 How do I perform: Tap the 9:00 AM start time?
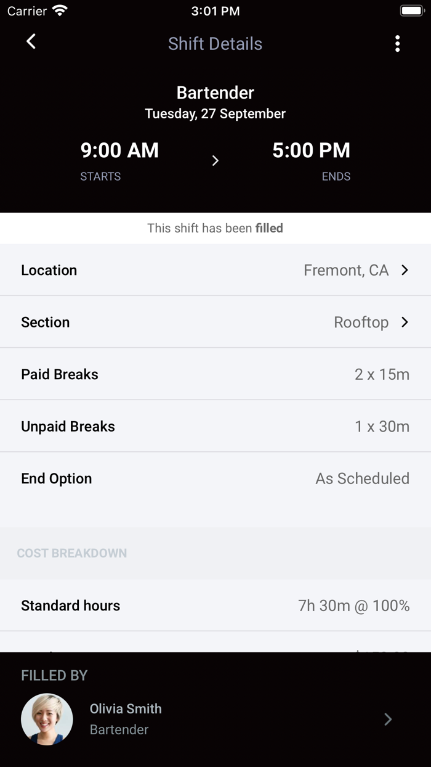(x=119, y=150)
